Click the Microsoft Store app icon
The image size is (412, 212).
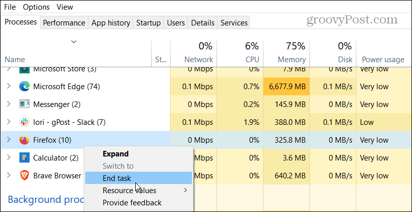25,70
